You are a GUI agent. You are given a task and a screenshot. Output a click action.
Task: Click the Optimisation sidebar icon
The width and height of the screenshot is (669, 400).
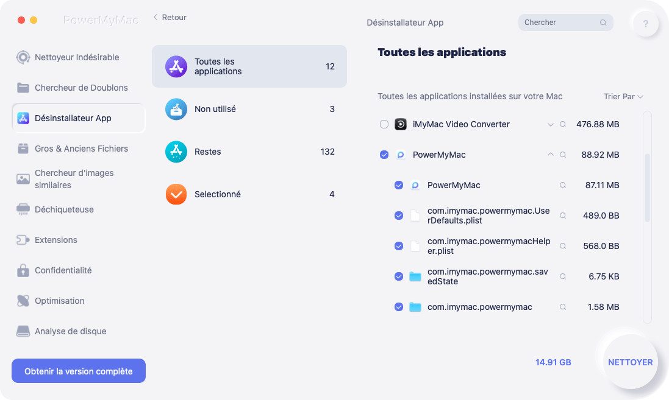pos(23,301)
